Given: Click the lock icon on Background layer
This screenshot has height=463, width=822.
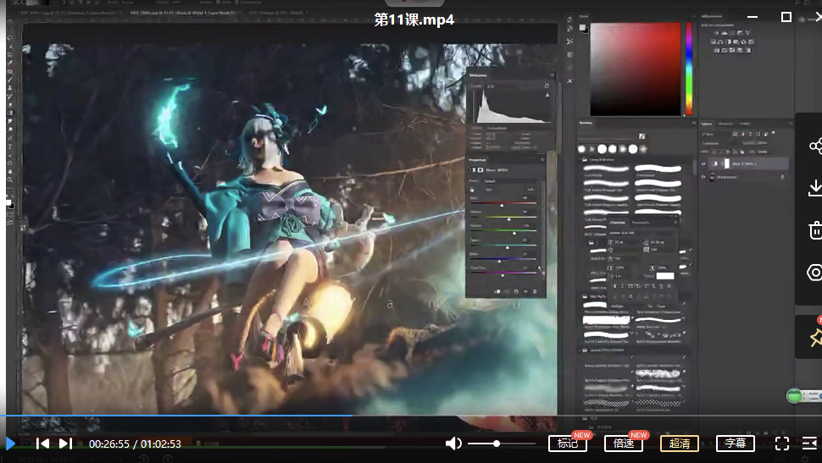Looking at the screenshot, I should pos(782,177).
